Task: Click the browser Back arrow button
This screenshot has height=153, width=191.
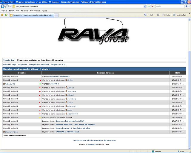Action: tap(3, 6)
